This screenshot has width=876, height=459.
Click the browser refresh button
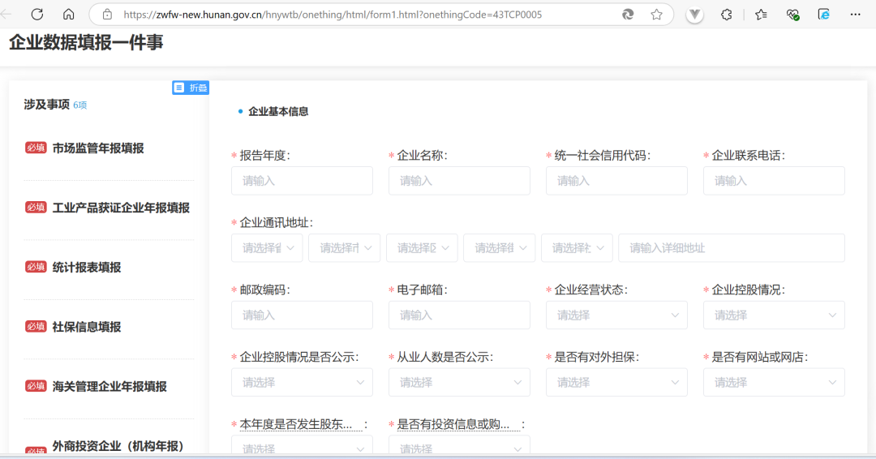[36, 15]
